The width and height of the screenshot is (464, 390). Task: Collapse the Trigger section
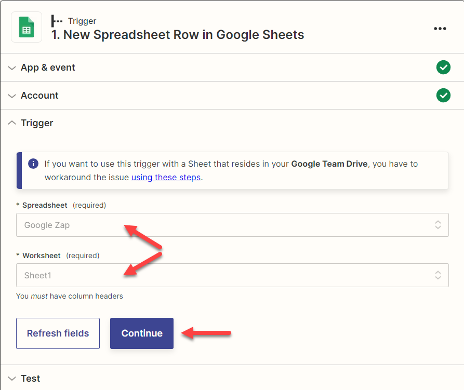(x=12, y=123)
